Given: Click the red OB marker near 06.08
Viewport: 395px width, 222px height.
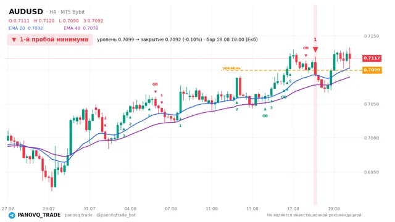Looking at the screenshot, I should click(155, 84).
